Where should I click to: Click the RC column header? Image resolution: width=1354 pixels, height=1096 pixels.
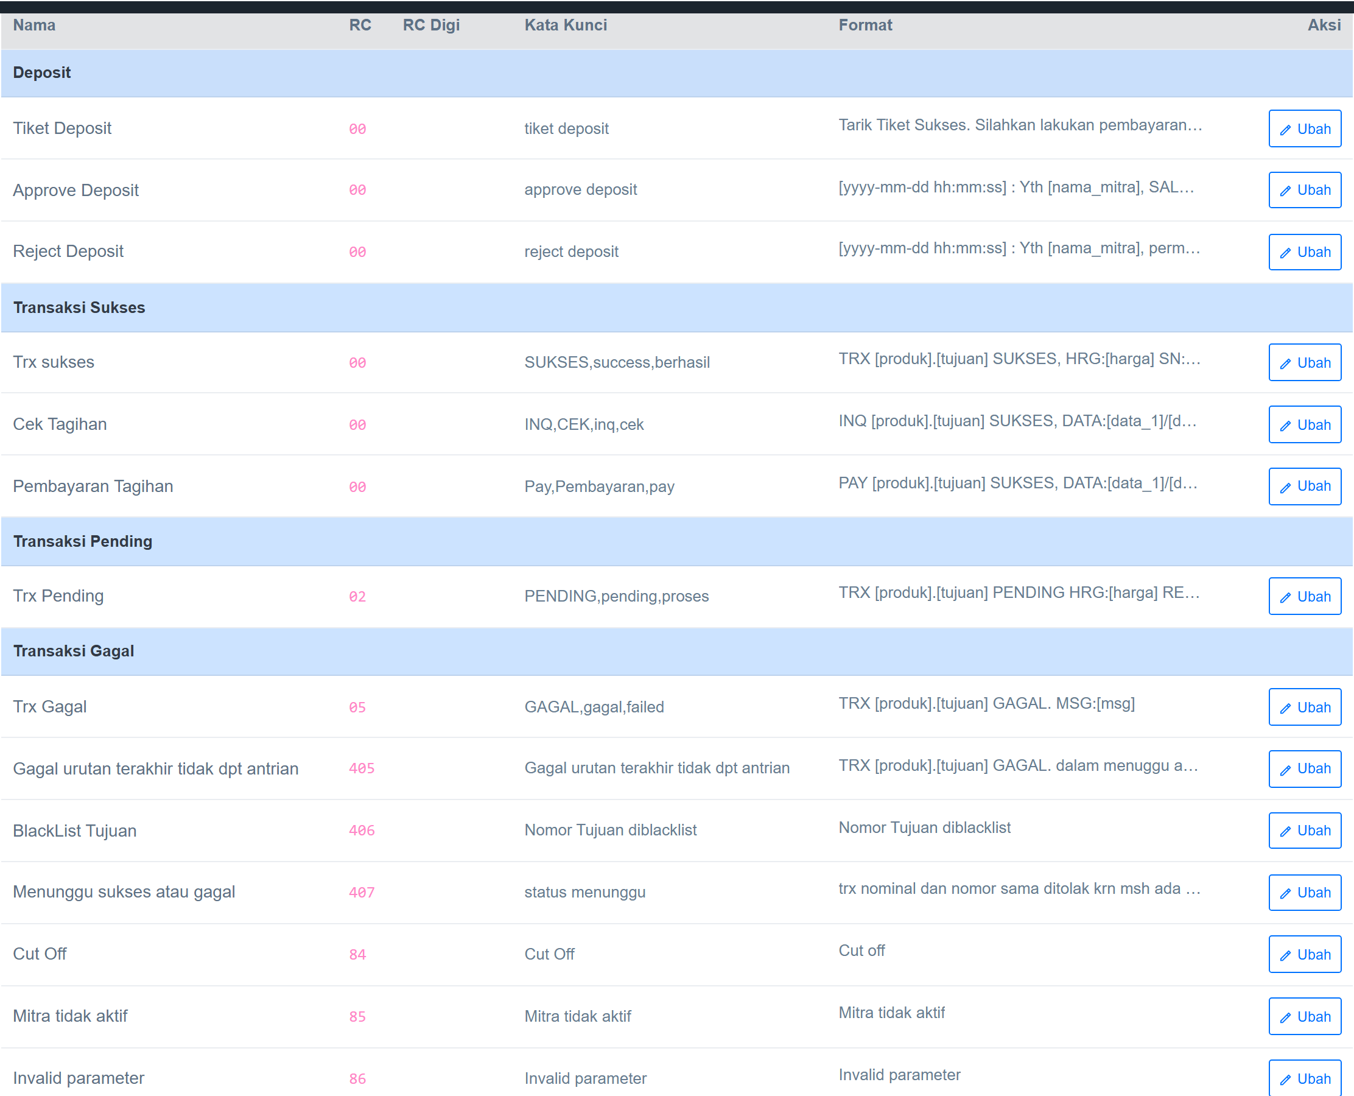(360, 25)
